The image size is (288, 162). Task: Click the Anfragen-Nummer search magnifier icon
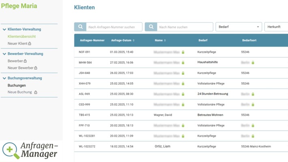tap(80, 27)
